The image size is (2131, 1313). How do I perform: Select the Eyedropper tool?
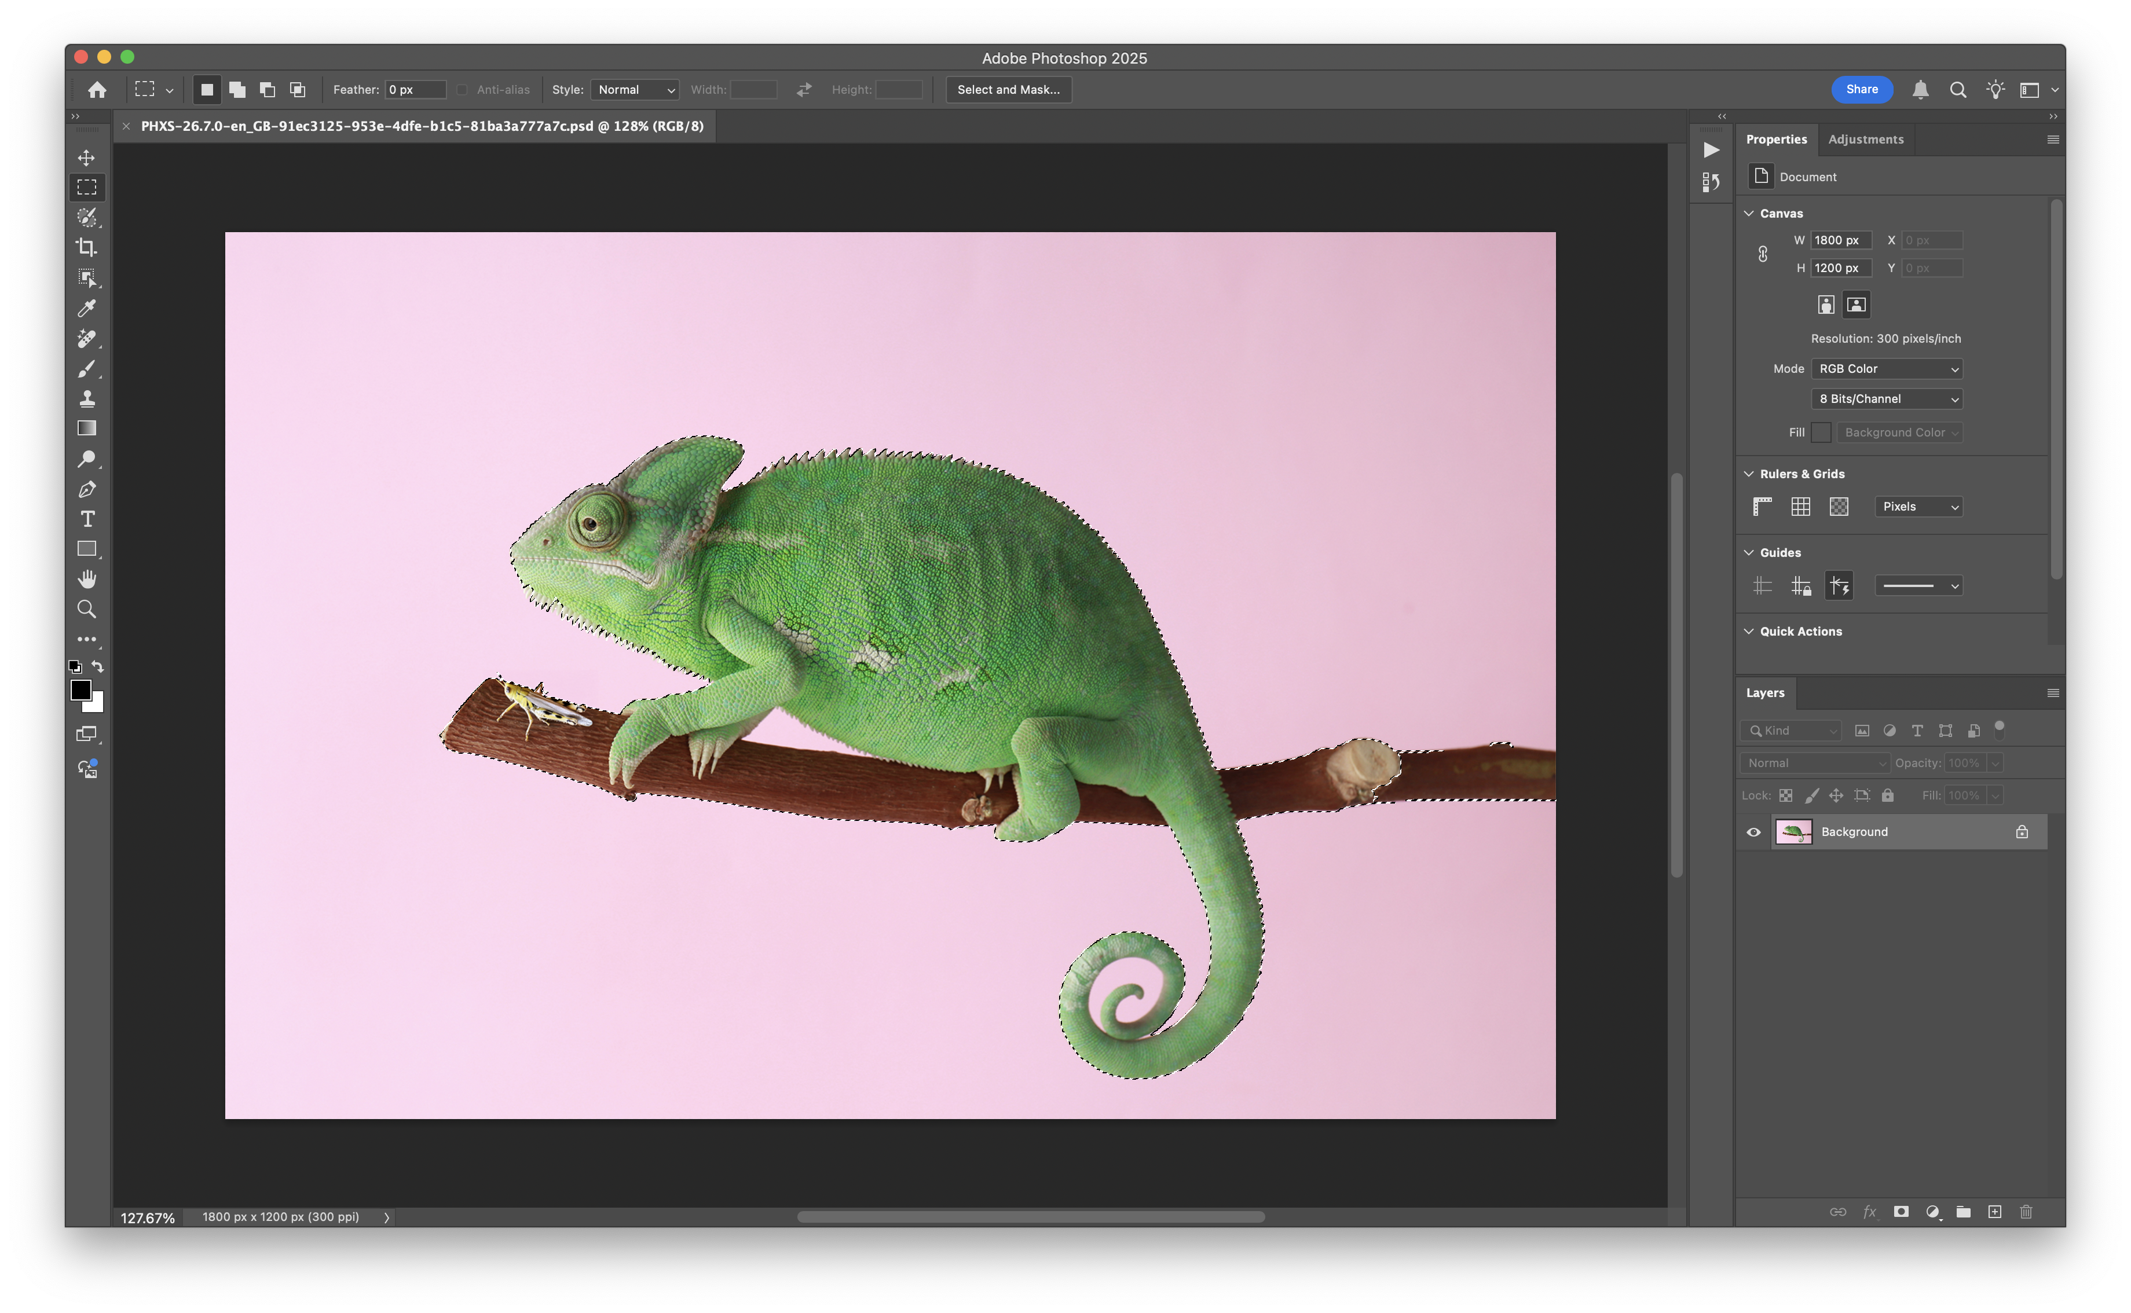coord(87,308)
